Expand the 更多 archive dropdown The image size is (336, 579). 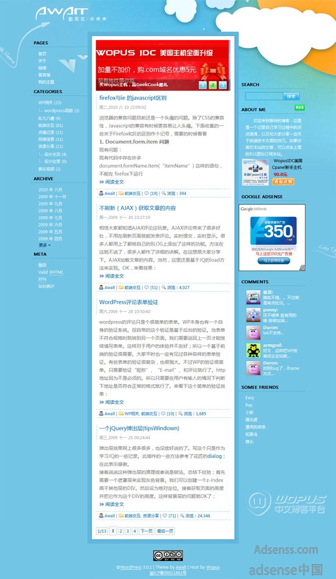pyautogui.click(x=45, y=245)
